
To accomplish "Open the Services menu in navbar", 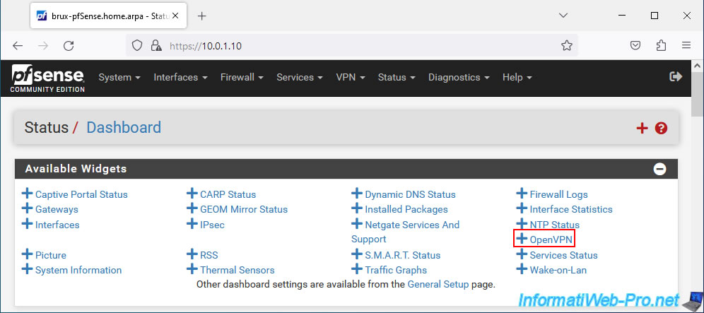I will (x=300, y=77).
